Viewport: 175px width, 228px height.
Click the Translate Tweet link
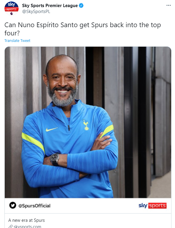click(17, 40)
